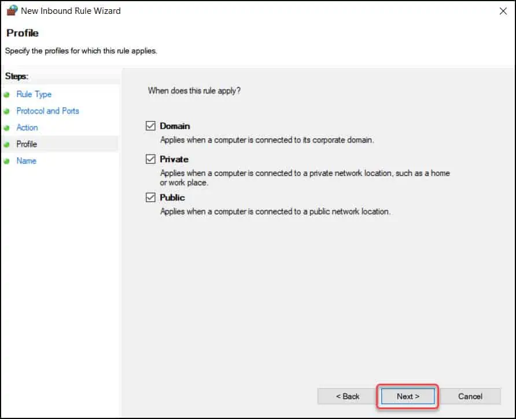Click "Specify the profiles" subtitle text
Screen dimensions: 516x419
[81, 51]
